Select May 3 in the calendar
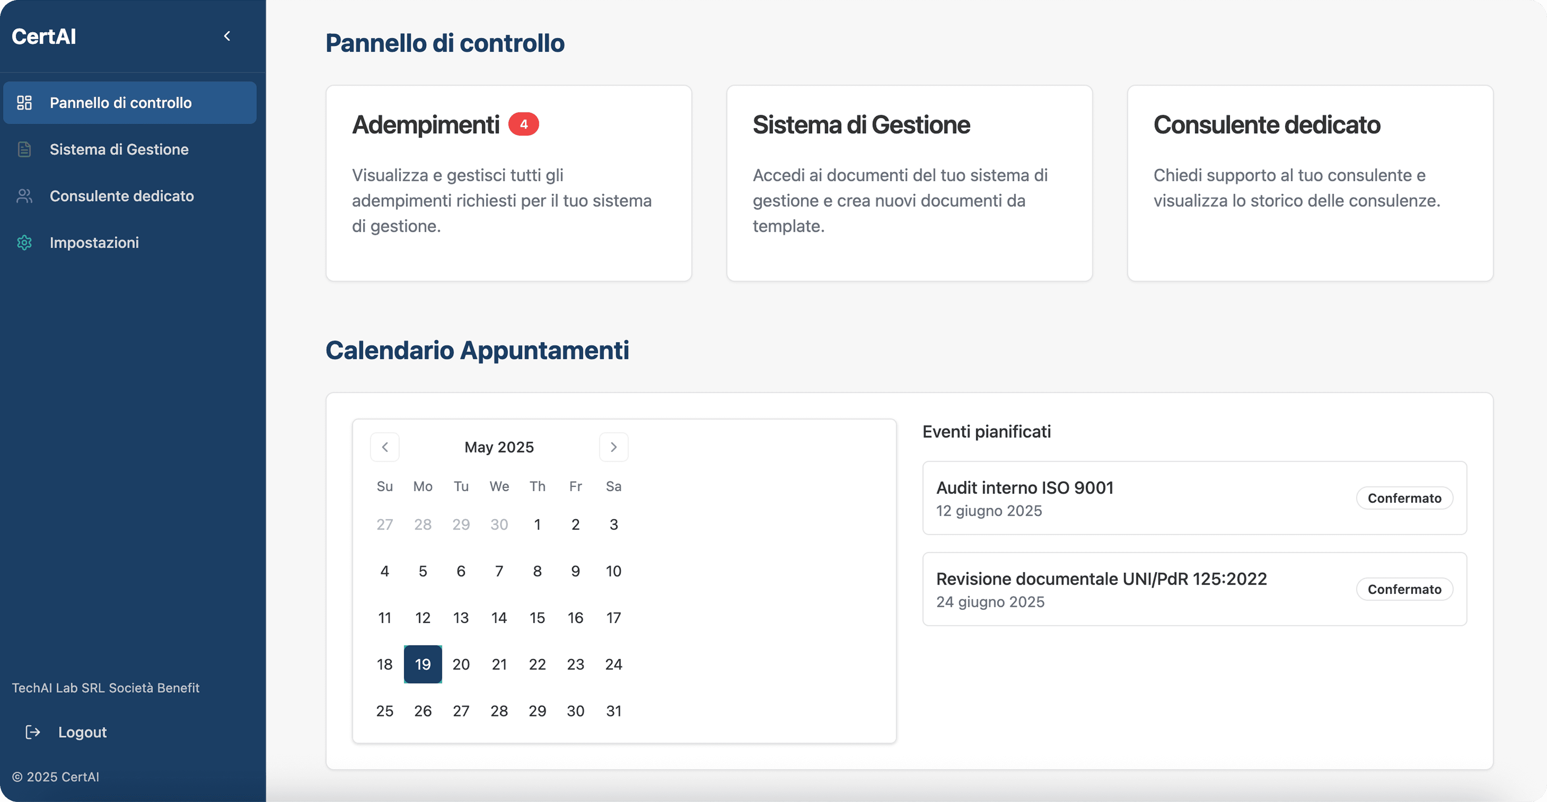This screenshot has height=802, width=1547. tap(614, 525)
